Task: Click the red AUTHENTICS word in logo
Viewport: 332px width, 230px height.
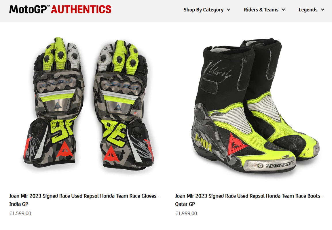Action: (x=81, y=9)
